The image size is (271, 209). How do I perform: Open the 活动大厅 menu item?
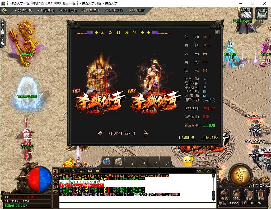pyautogui.click(x=69, y=11)
